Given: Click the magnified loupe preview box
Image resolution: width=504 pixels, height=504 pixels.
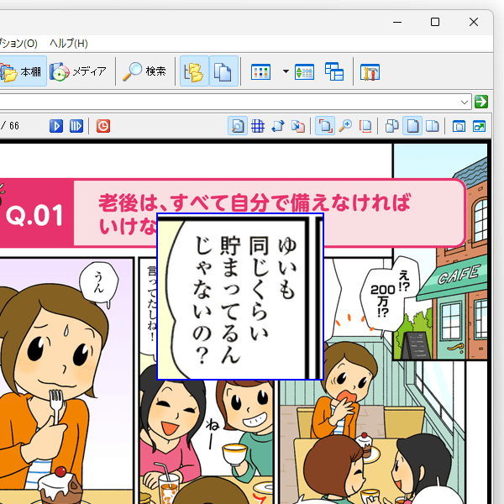Looking at the screenshot, I should click(240, 297).
